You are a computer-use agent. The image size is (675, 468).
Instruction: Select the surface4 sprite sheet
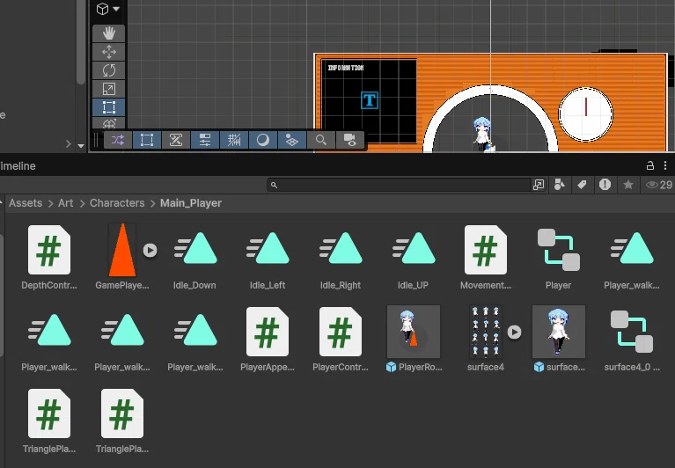tap(486, 332)
